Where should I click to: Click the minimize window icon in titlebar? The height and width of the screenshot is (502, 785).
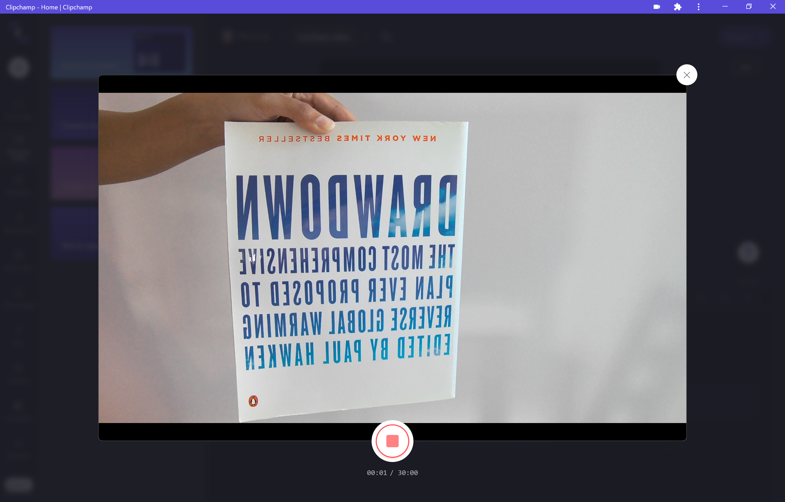pos(725,7)
